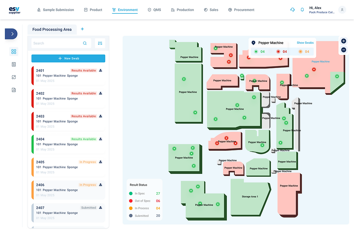
Task: Open the user profile avatar
Action: coord(342,10)
